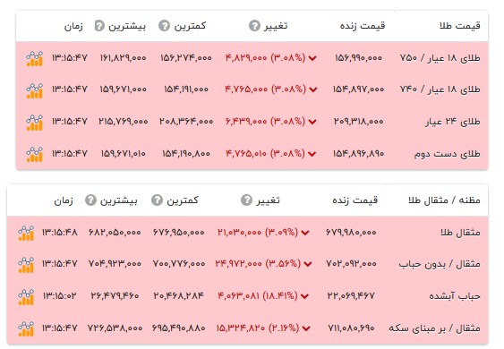Open the مثقال طلا row link

460,232
